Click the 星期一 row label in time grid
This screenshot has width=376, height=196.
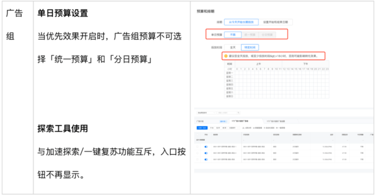click(230, 73)
